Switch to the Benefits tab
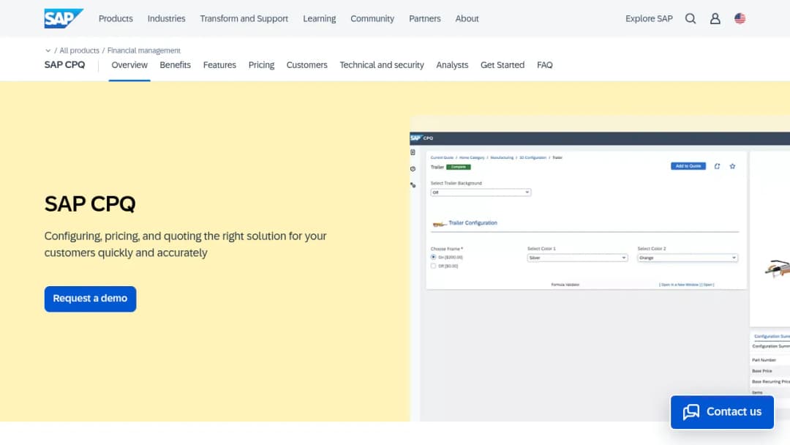Screen dimensions: 790x445 point(176,65)
